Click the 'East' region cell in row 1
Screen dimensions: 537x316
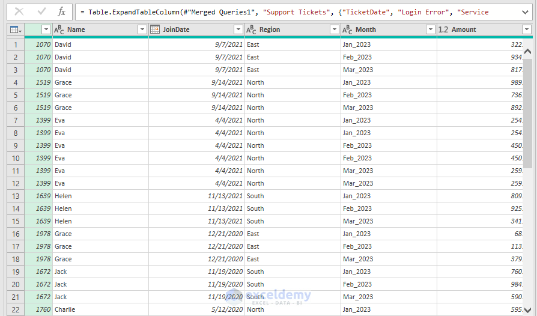(293, 44)
